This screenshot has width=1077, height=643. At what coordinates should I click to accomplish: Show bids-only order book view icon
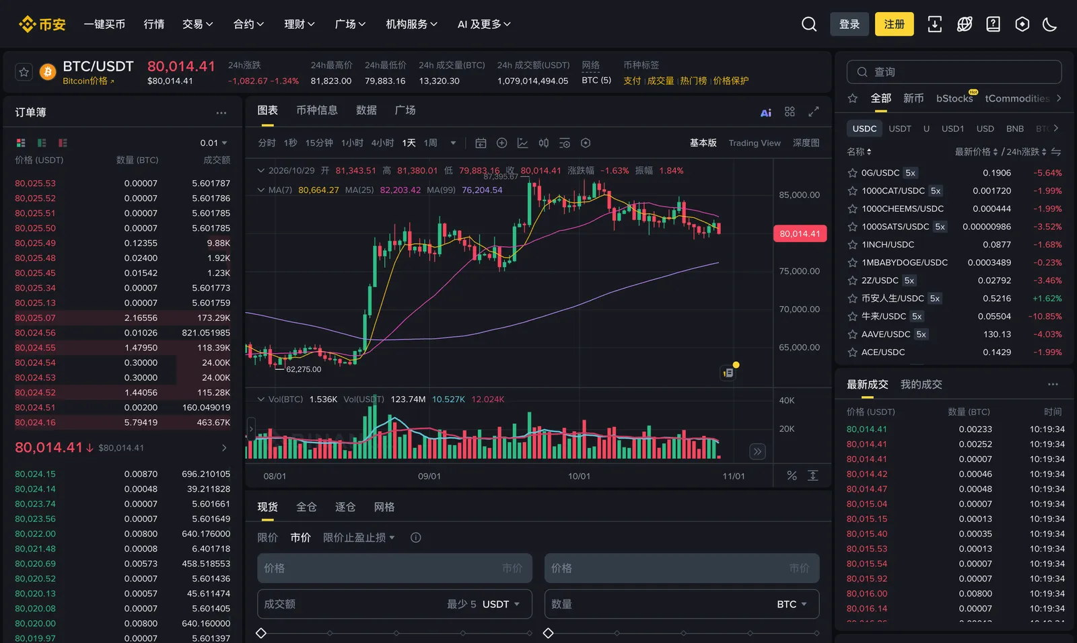point(42,143)
